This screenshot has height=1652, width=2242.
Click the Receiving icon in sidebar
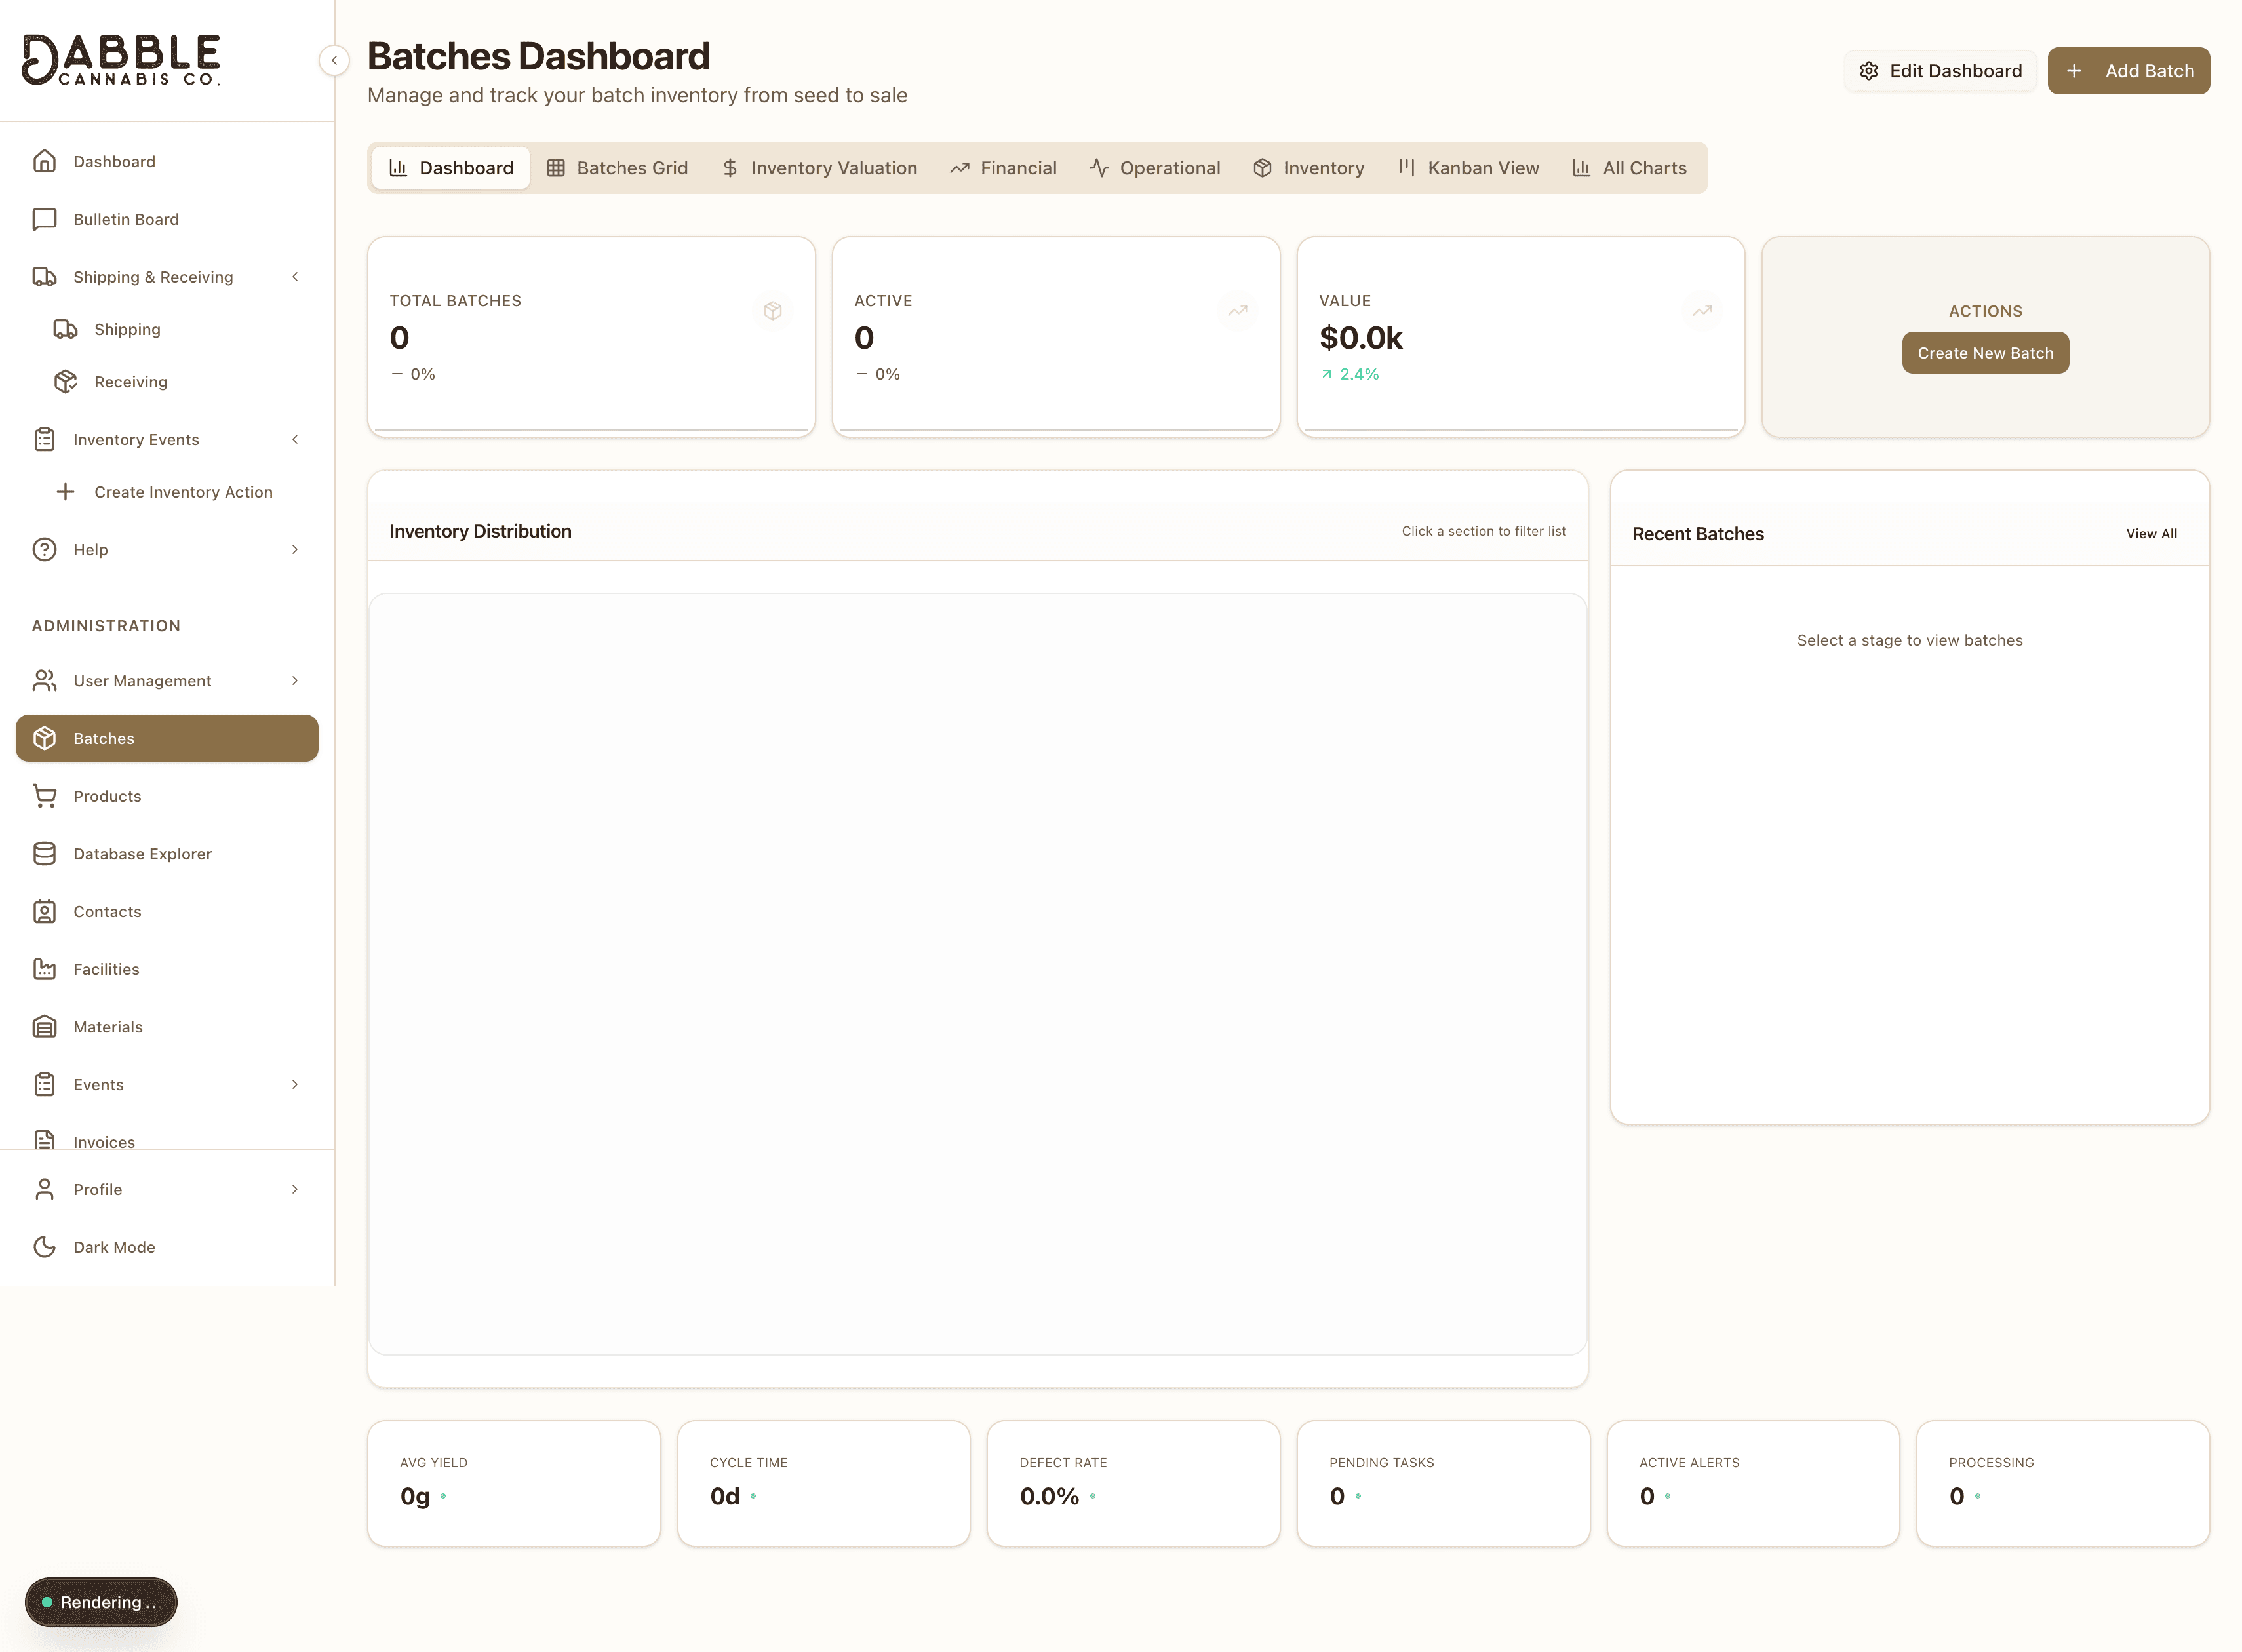pos(65,381)
